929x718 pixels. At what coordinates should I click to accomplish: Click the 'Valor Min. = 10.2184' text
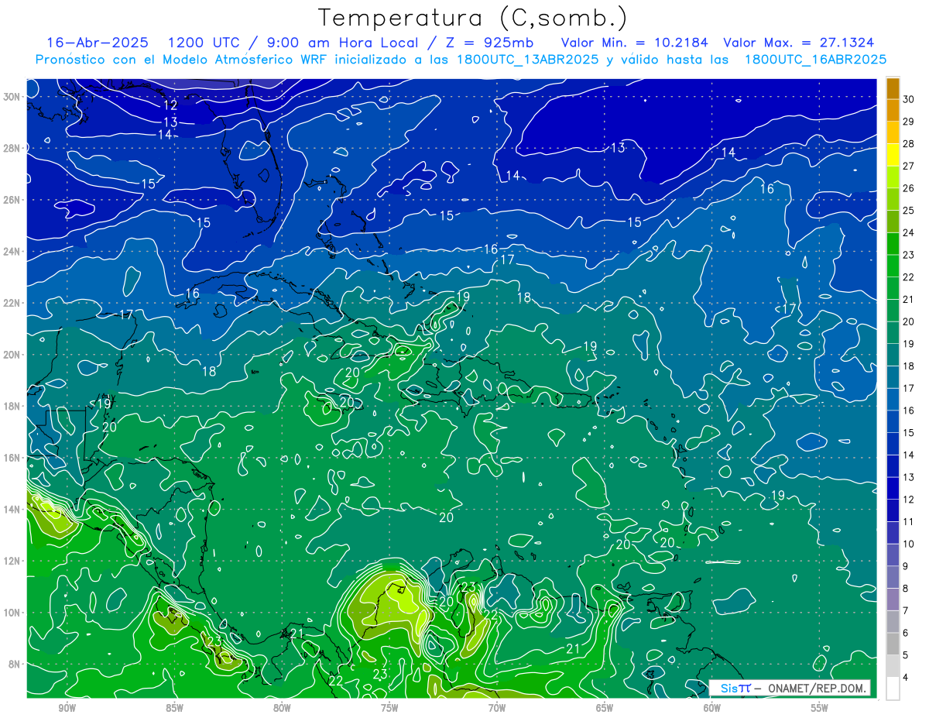(635, 43)
